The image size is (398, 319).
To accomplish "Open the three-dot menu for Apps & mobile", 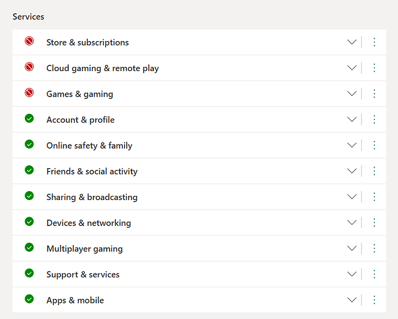I will (374, 300).
